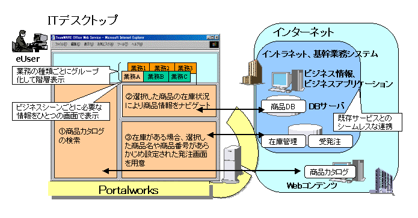This screenshot has width=418, height=218.
Task: Open the ツール(T) menu
Action: (123, 44)
